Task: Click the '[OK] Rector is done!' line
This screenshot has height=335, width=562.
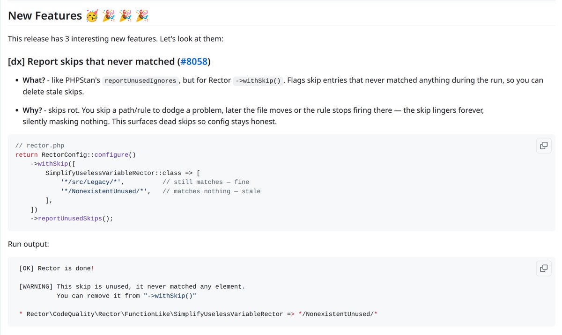Action: pyautogui.click(x=57, y=268)
